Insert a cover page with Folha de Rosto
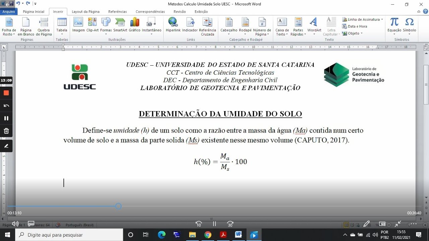 [9, 27]
